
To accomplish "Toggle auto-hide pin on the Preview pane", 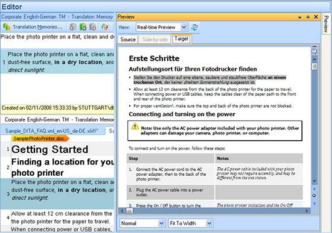I will [308, 17].
